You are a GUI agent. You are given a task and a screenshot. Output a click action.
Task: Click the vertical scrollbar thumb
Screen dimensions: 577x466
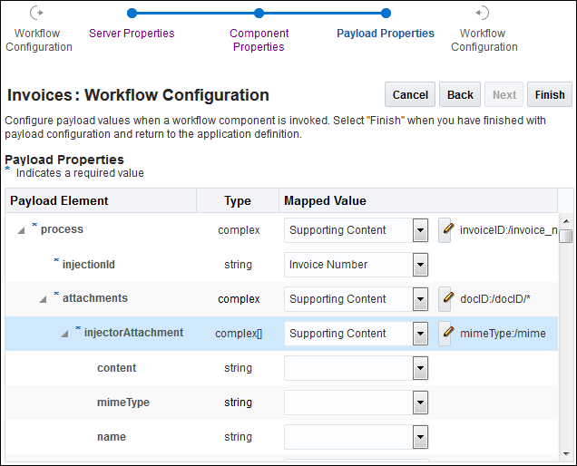tap(566, 236)
